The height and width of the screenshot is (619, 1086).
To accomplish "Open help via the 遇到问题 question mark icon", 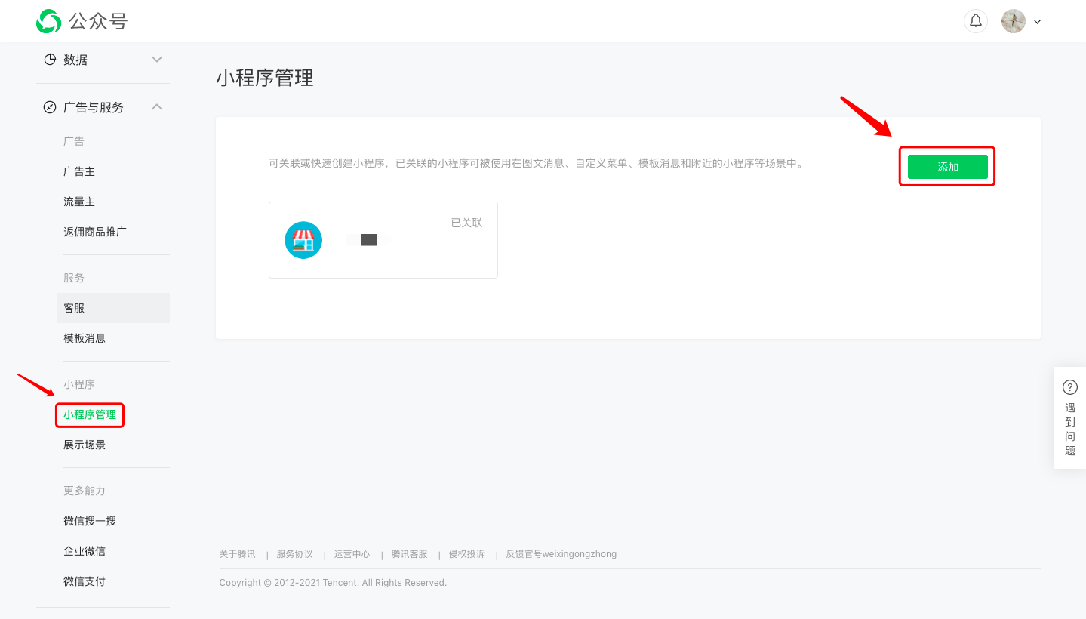I will point(1069,386).
